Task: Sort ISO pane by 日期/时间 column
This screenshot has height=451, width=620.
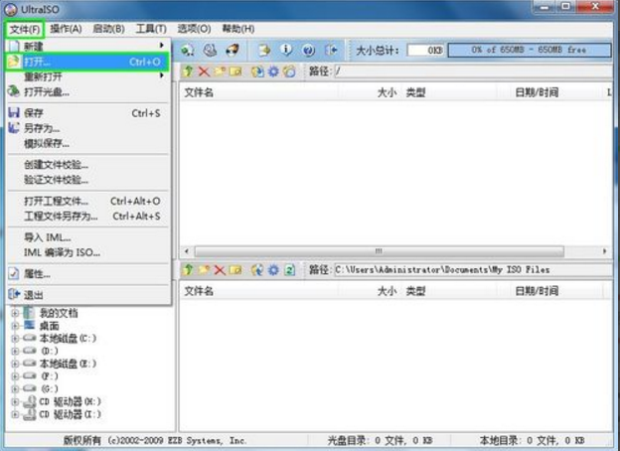Action: 549,92
